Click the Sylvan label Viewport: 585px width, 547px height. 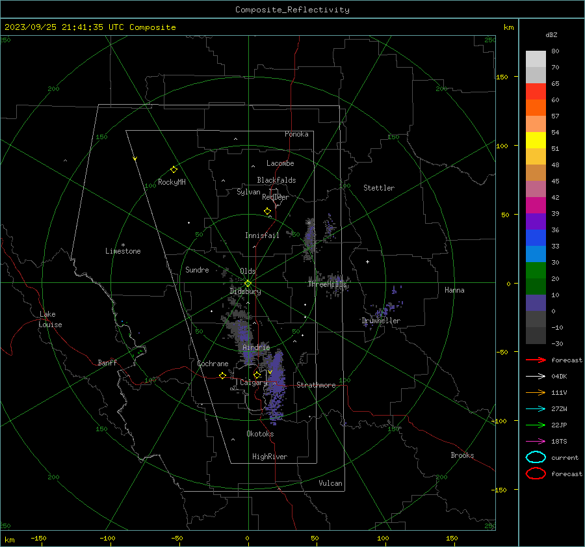[248, 192]
